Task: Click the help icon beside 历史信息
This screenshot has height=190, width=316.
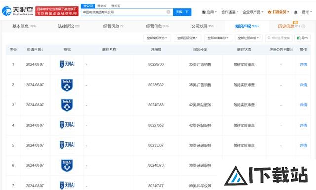Action: pyautogui.click(x=303, y=26)
